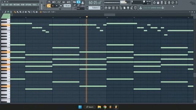Click the plus next to Pattern 1
The height and width of the screenshot is (110, 196).
[x=101, y=8]
